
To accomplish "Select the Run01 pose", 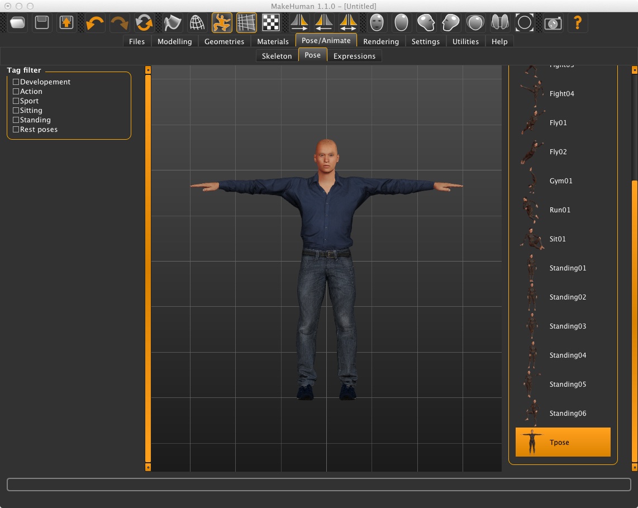I will 560,210.
